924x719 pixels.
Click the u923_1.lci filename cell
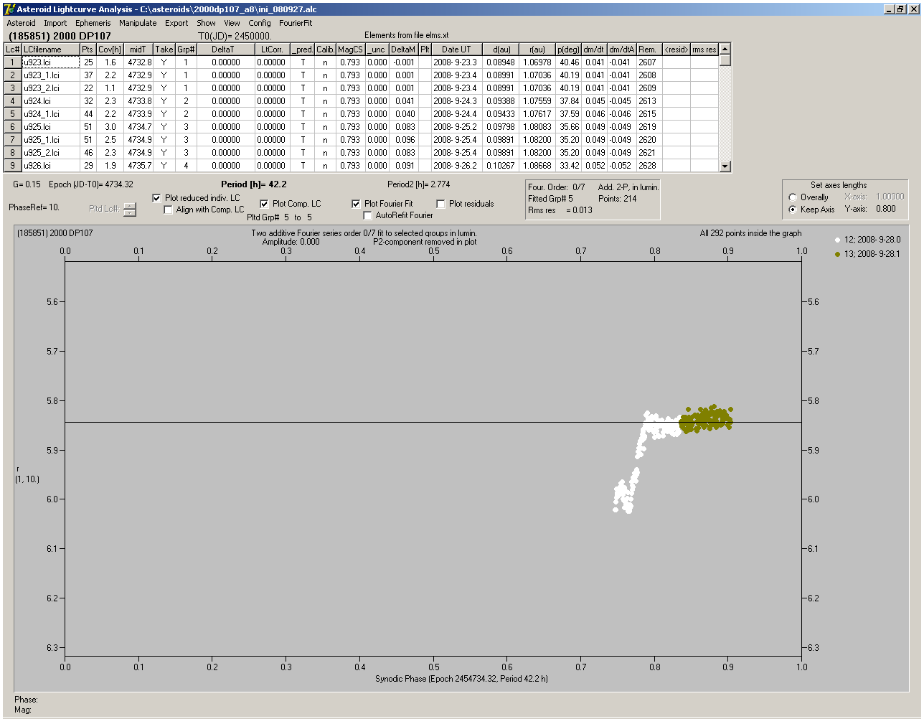pos(50,75)
